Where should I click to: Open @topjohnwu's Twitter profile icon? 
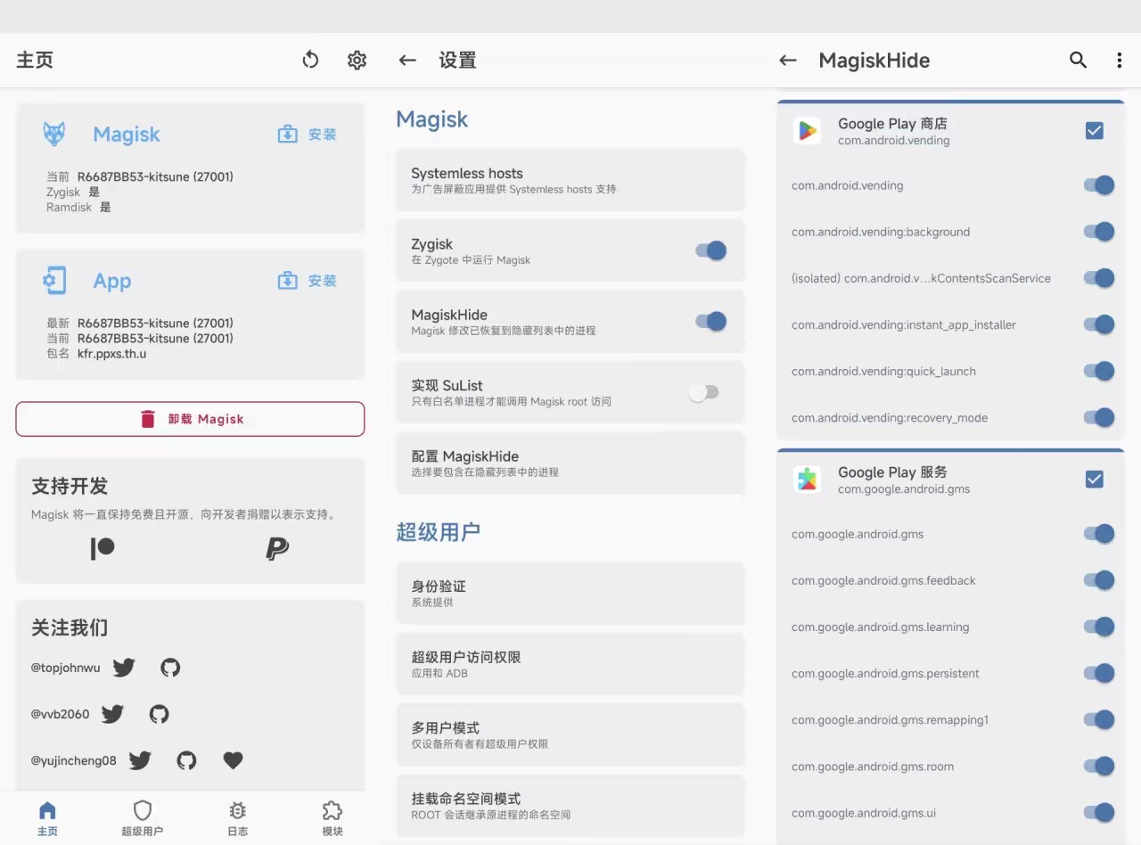(124, 668)
